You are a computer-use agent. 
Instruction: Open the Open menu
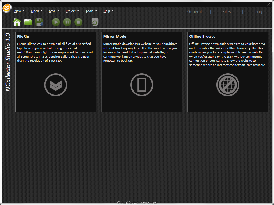(x=37, y=11)
